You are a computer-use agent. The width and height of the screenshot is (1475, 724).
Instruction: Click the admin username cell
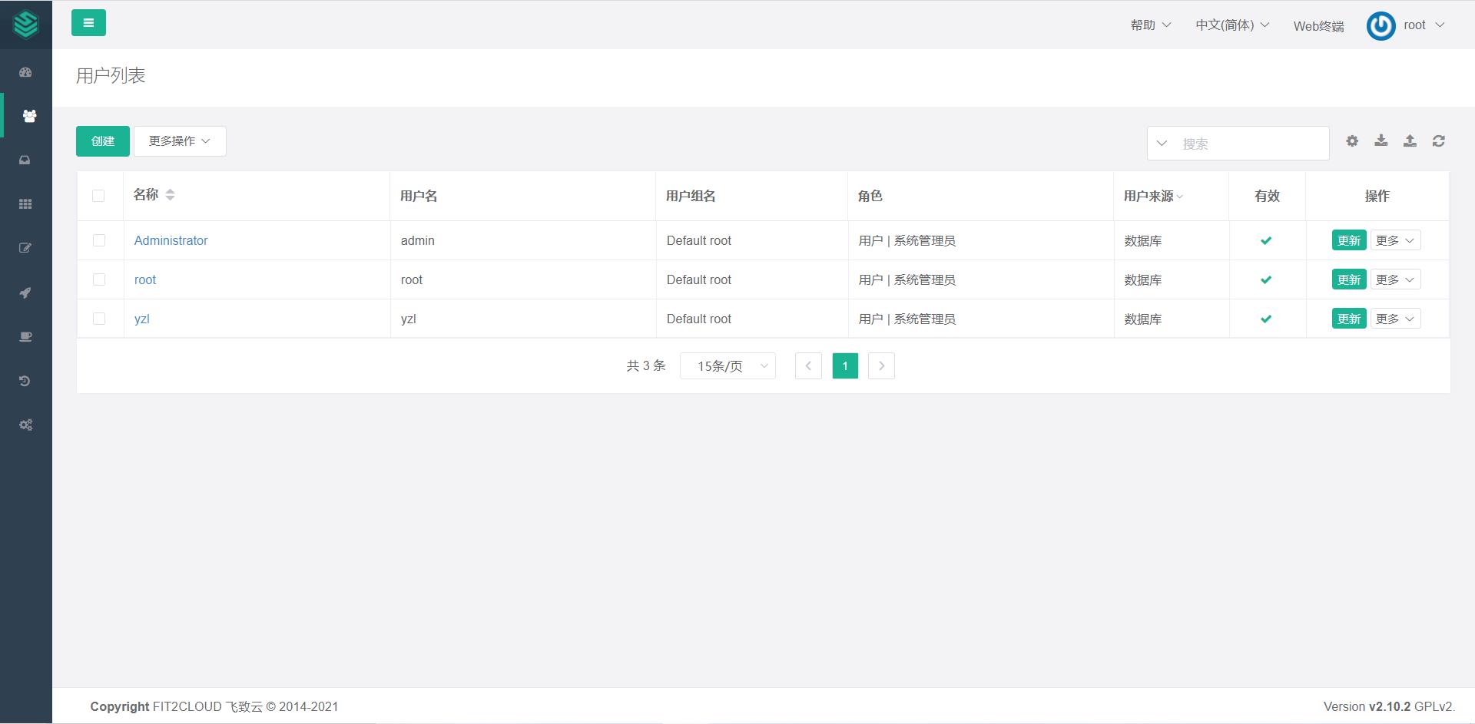(418, 240)
